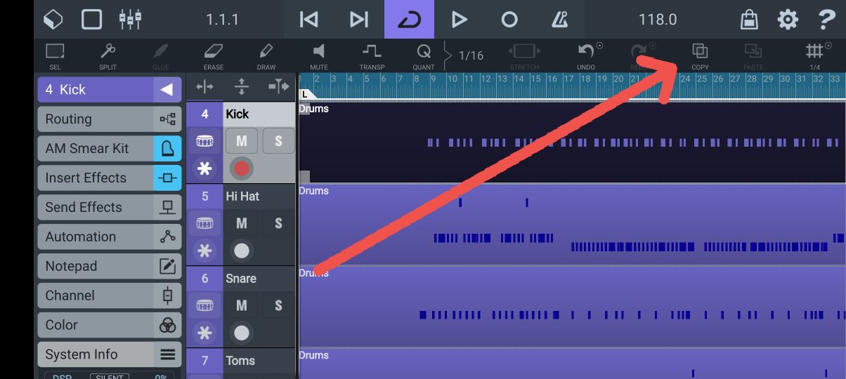Click the Hi Hat track drum icon
This screenshot has width=846, height=379.
[204, 224]
